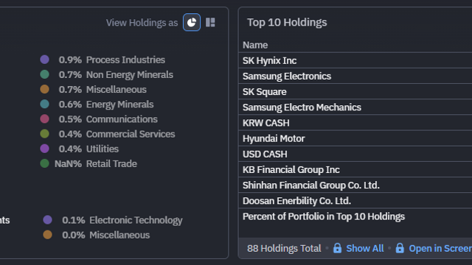
Task: Select Non Energy Minerals green legend dot
Action: (x=44, y=74)
